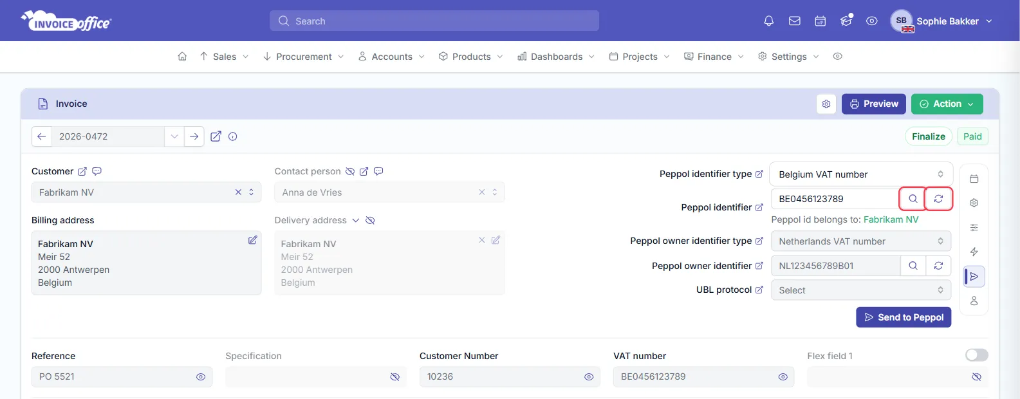Click the InvoiceOffice logo

click(66, 21)
